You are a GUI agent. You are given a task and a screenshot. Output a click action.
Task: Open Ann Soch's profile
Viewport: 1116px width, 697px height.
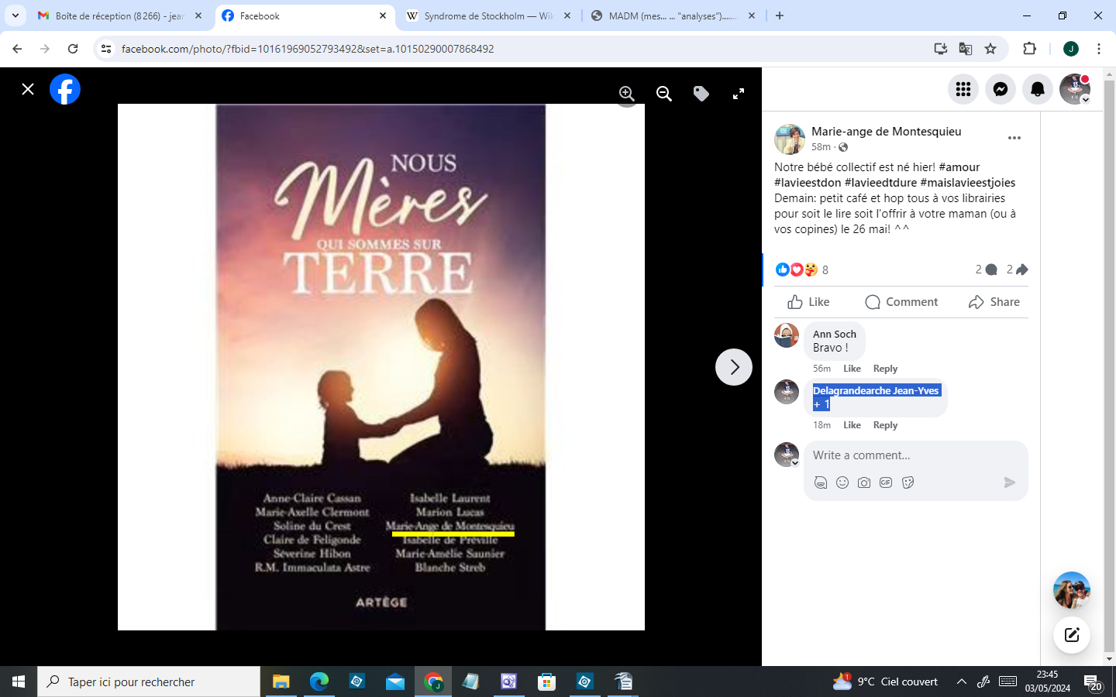pos(835,334)
